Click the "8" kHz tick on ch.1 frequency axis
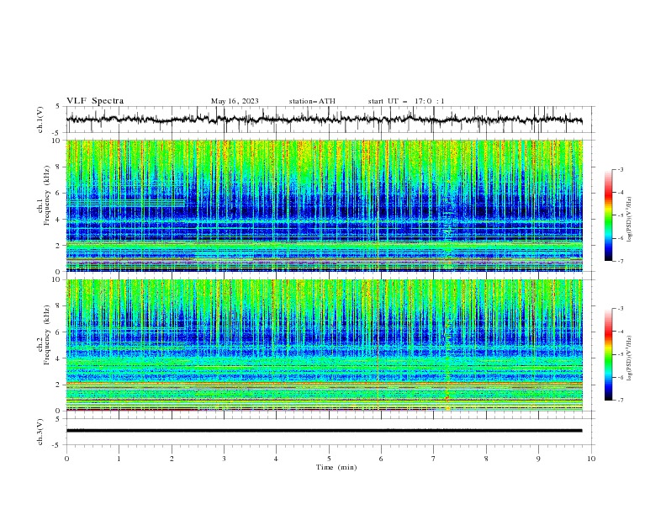666x515 pixels. pyautogui.click(x=59, y=167)
